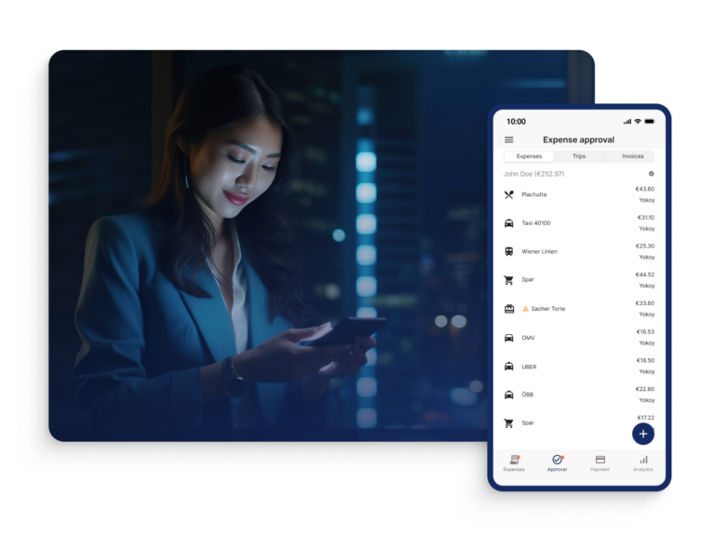Click the €43.60 amount

(x=645, y=189)
